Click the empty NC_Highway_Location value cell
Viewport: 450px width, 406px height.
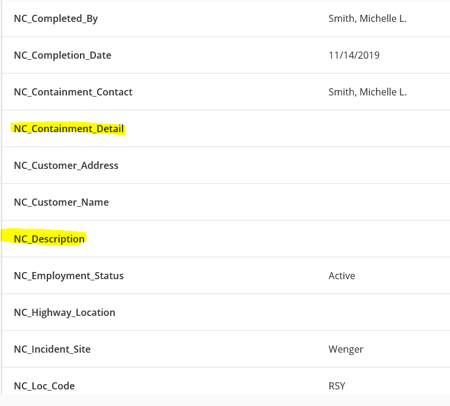click(x=367, y=312)
